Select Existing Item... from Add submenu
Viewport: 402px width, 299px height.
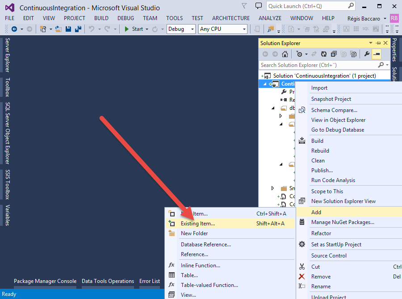pos(230,224)
